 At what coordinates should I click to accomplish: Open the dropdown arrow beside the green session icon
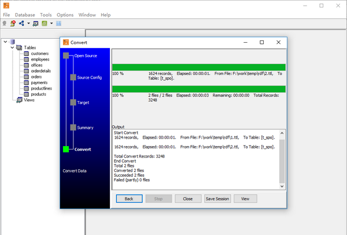pyautogui.click(x=51, y=23)
